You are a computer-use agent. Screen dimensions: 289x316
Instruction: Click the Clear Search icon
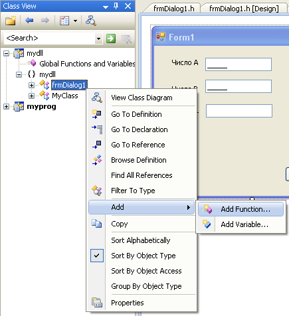tap(126, 39)
